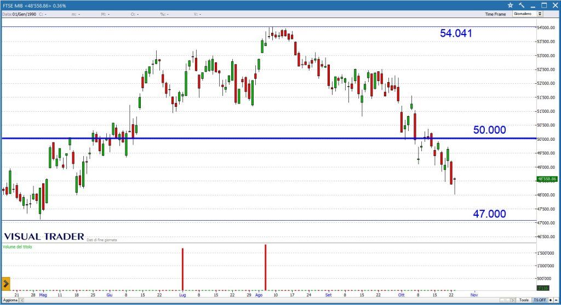The height and width of the screenshot is (305, 561).
Task: Maximize the chart window
Action: click(544, 5)
